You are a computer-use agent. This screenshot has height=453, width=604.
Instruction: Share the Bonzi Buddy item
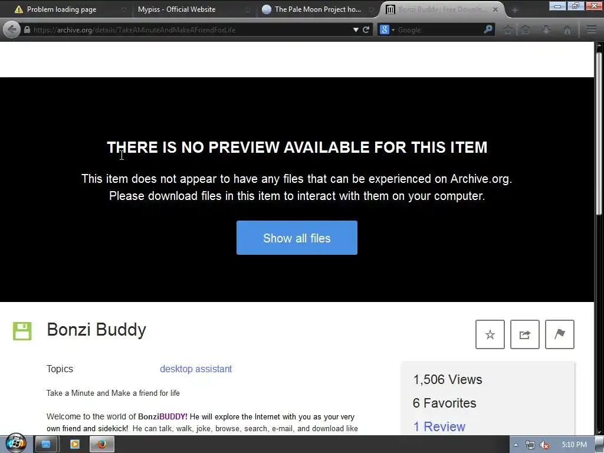[524, 334]
